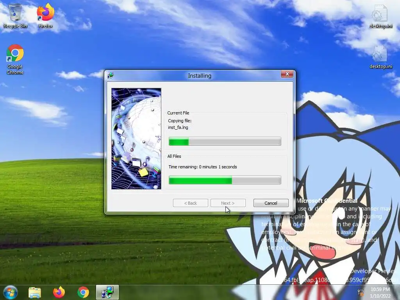This screenshot has height=300, width=400.
Task: Click the Installing title bar text
Action: click(200, 76)
